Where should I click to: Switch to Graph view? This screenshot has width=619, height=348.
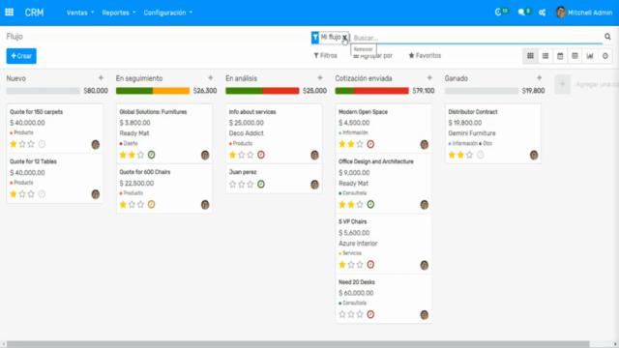point(590,56)
